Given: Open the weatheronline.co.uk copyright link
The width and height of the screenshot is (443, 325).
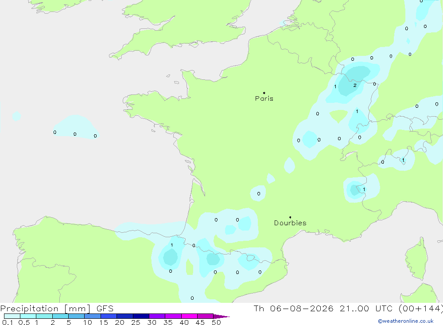Looking at the screenshot, I should (406, 321).
